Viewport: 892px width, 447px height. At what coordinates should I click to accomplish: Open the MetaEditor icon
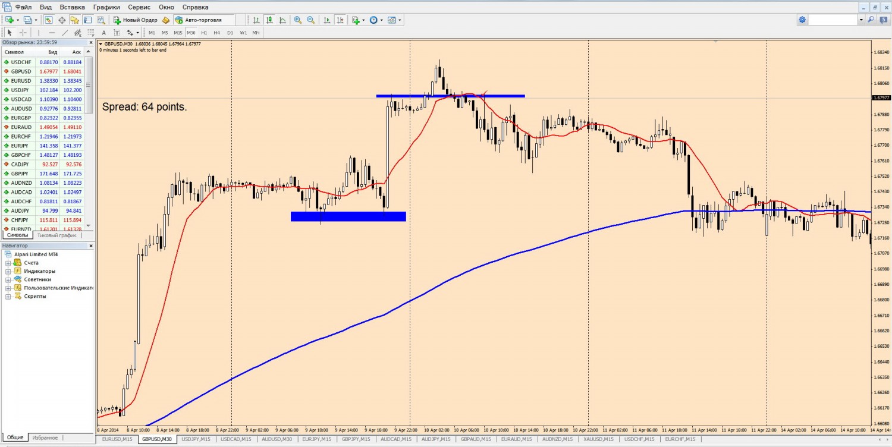[166, 20]
